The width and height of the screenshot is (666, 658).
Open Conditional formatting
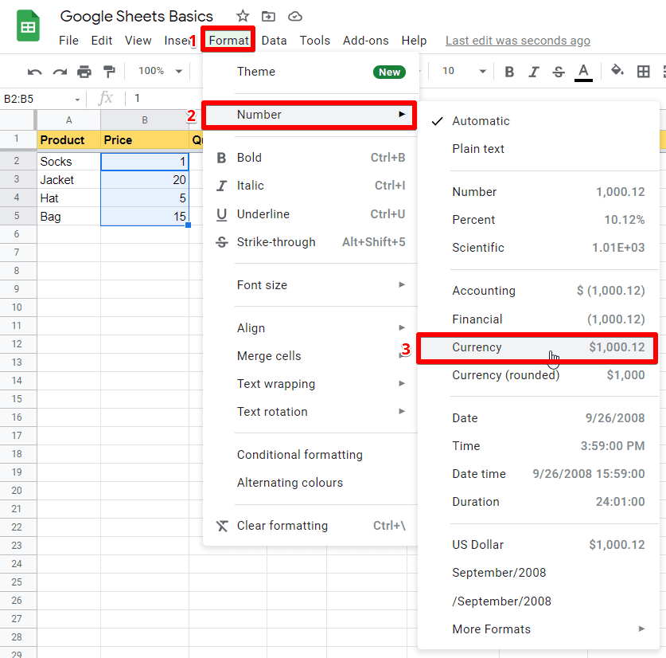tap(300, 454)
